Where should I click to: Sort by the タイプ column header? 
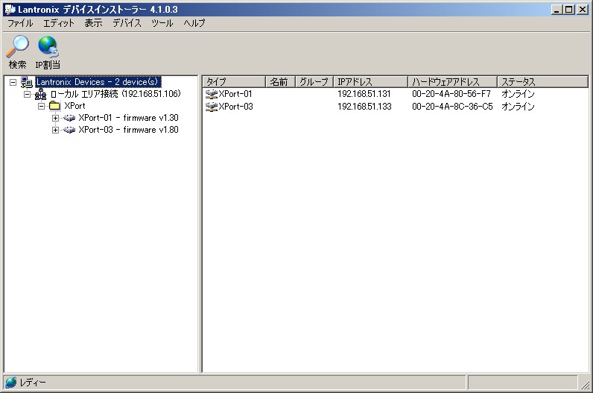tap(234, 82)
